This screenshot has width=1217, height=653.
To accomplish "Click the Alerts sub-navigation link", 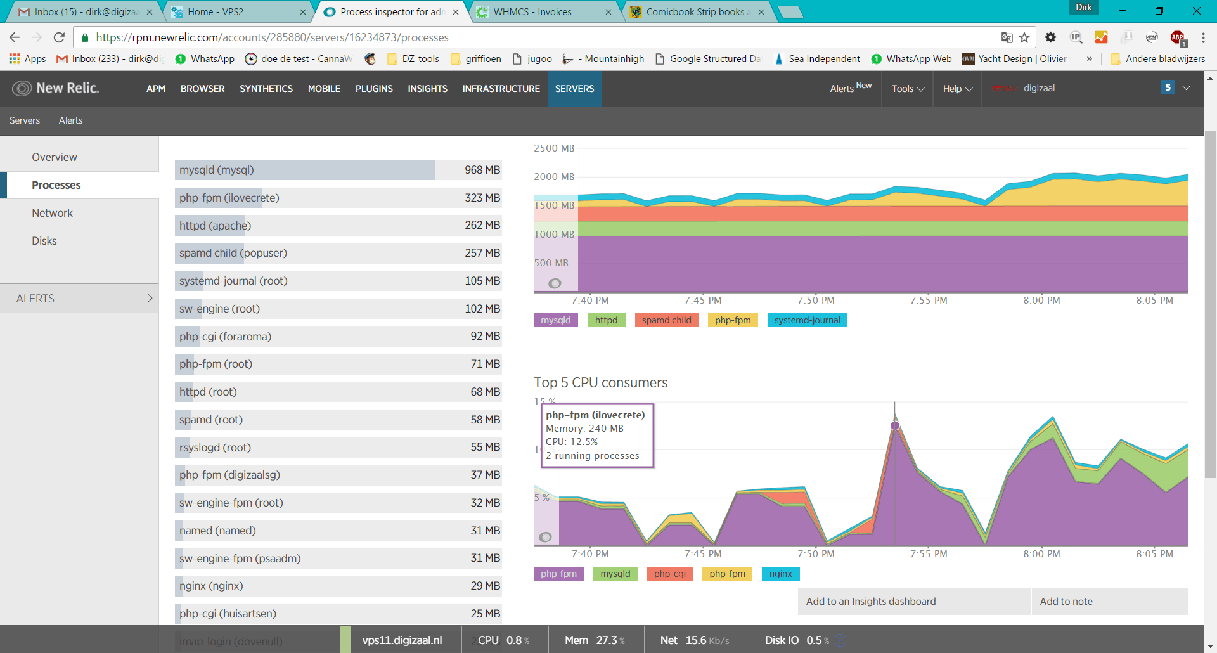I will pos(71,120).
